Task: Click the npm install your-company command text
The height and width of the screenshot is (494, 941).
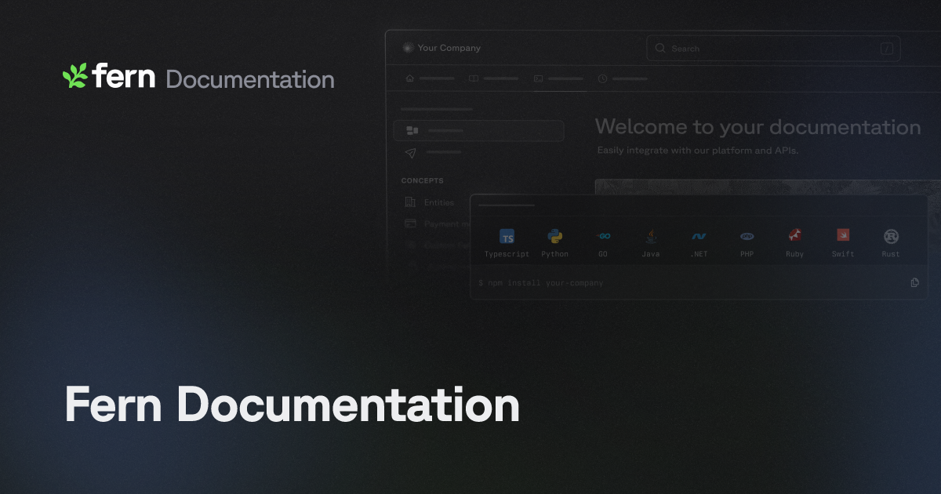Action: 541,283
